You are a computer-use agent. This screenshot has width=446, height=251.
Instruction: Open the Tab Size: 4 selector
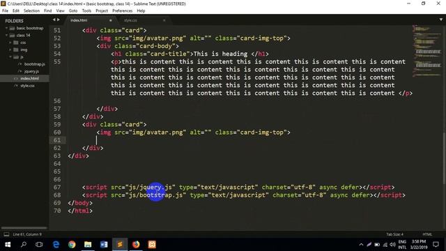click(394, 234)
